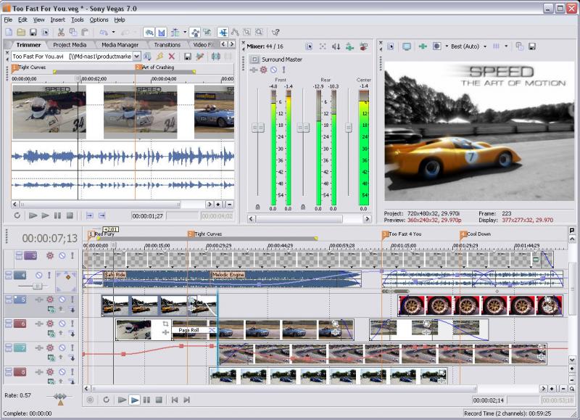This screenshot has height=420, width=580.
Task: Open split-screen view dropdown arrow
Action: (x=447, y=46)
